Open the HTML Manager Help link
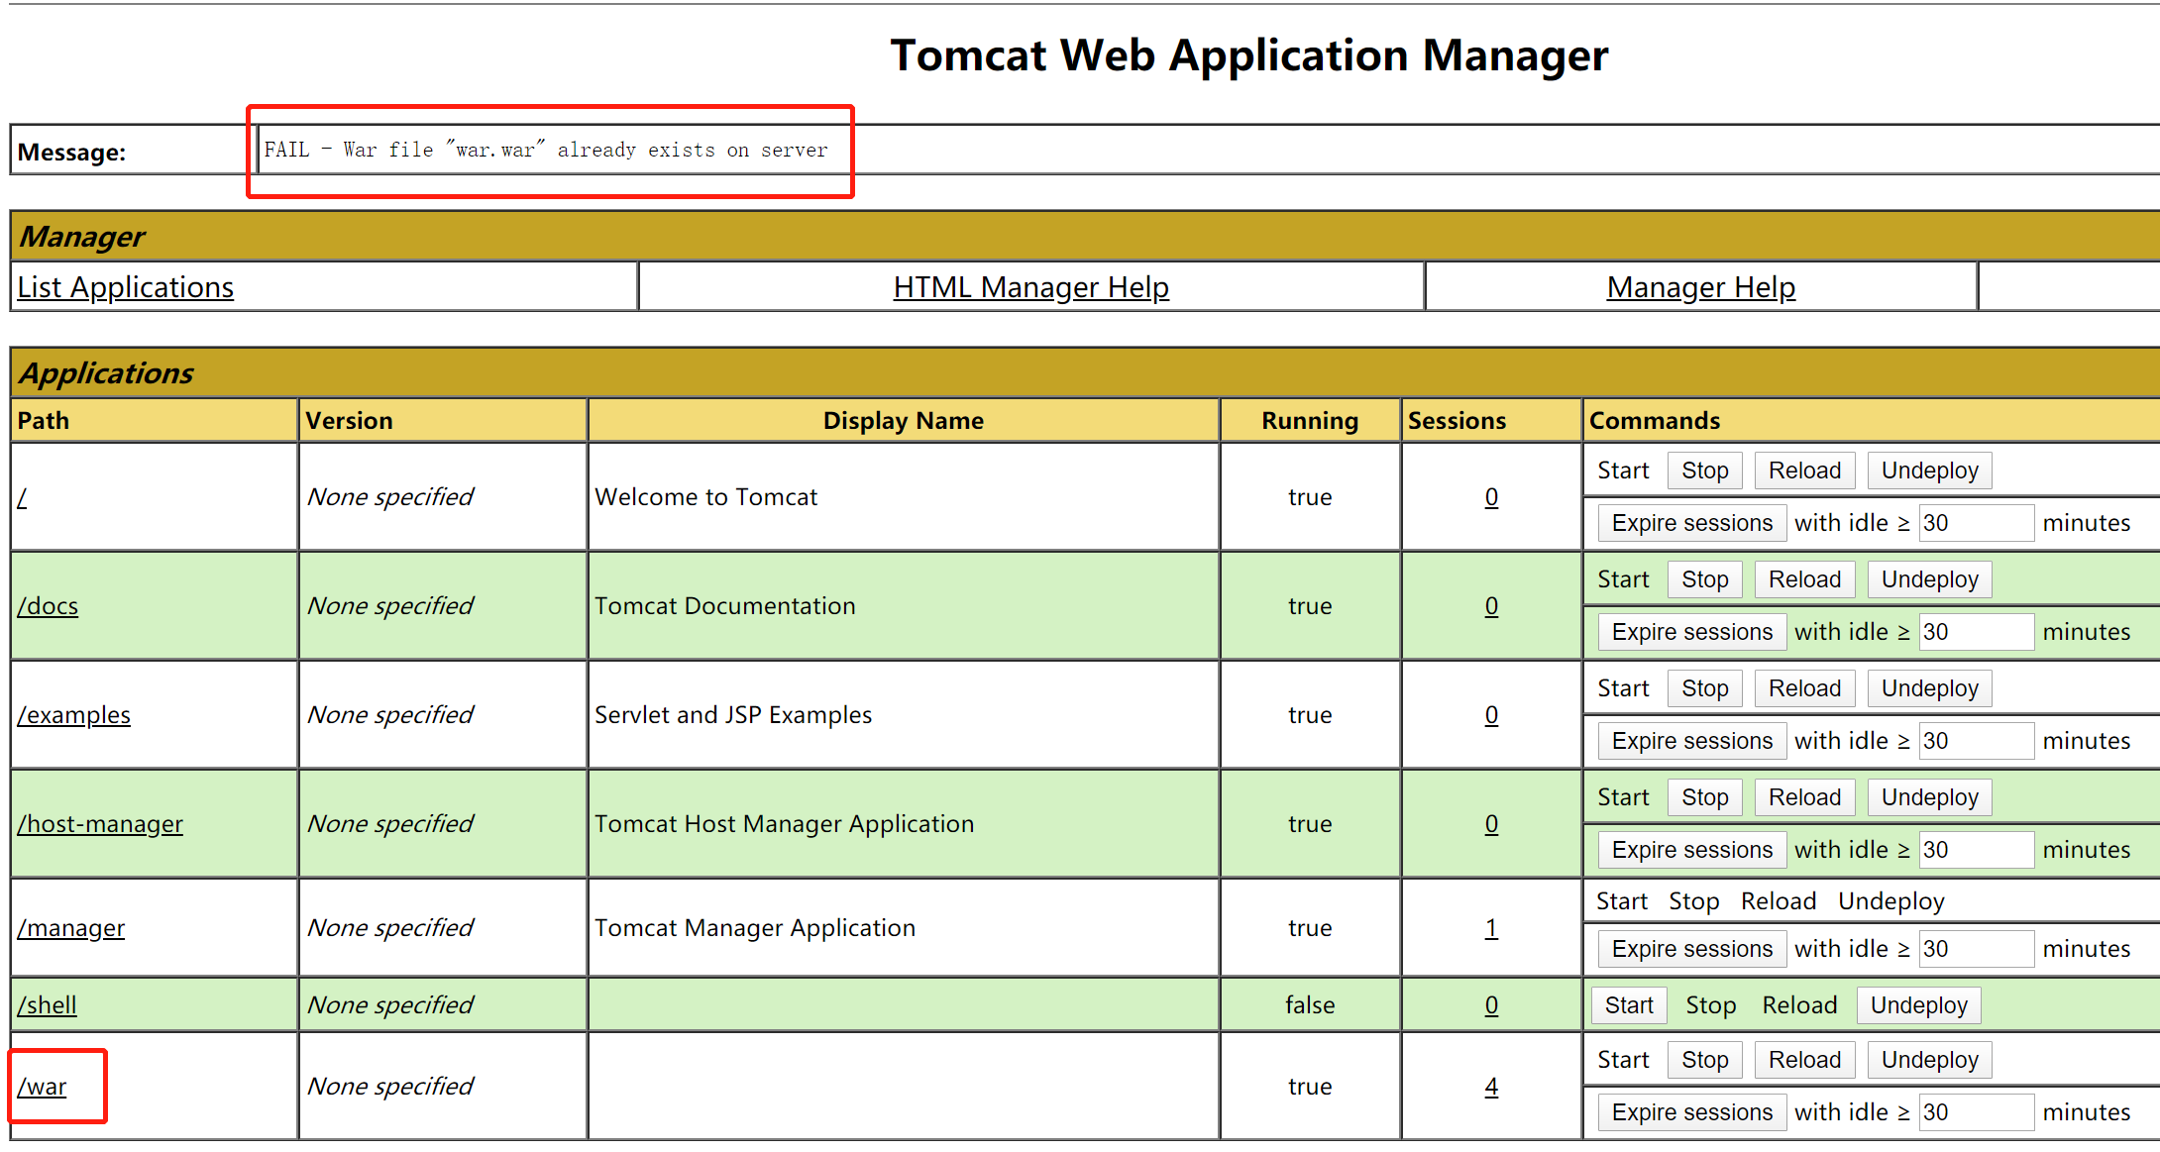This screenshot has width=2160, height=1152. pyautogui.click(x=1031, y=287)
